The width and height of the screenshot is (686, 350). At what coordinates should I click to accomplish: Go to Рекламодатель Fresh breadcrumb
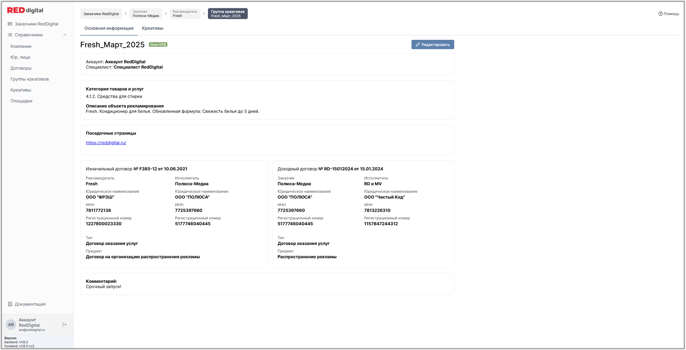(185, 14)
